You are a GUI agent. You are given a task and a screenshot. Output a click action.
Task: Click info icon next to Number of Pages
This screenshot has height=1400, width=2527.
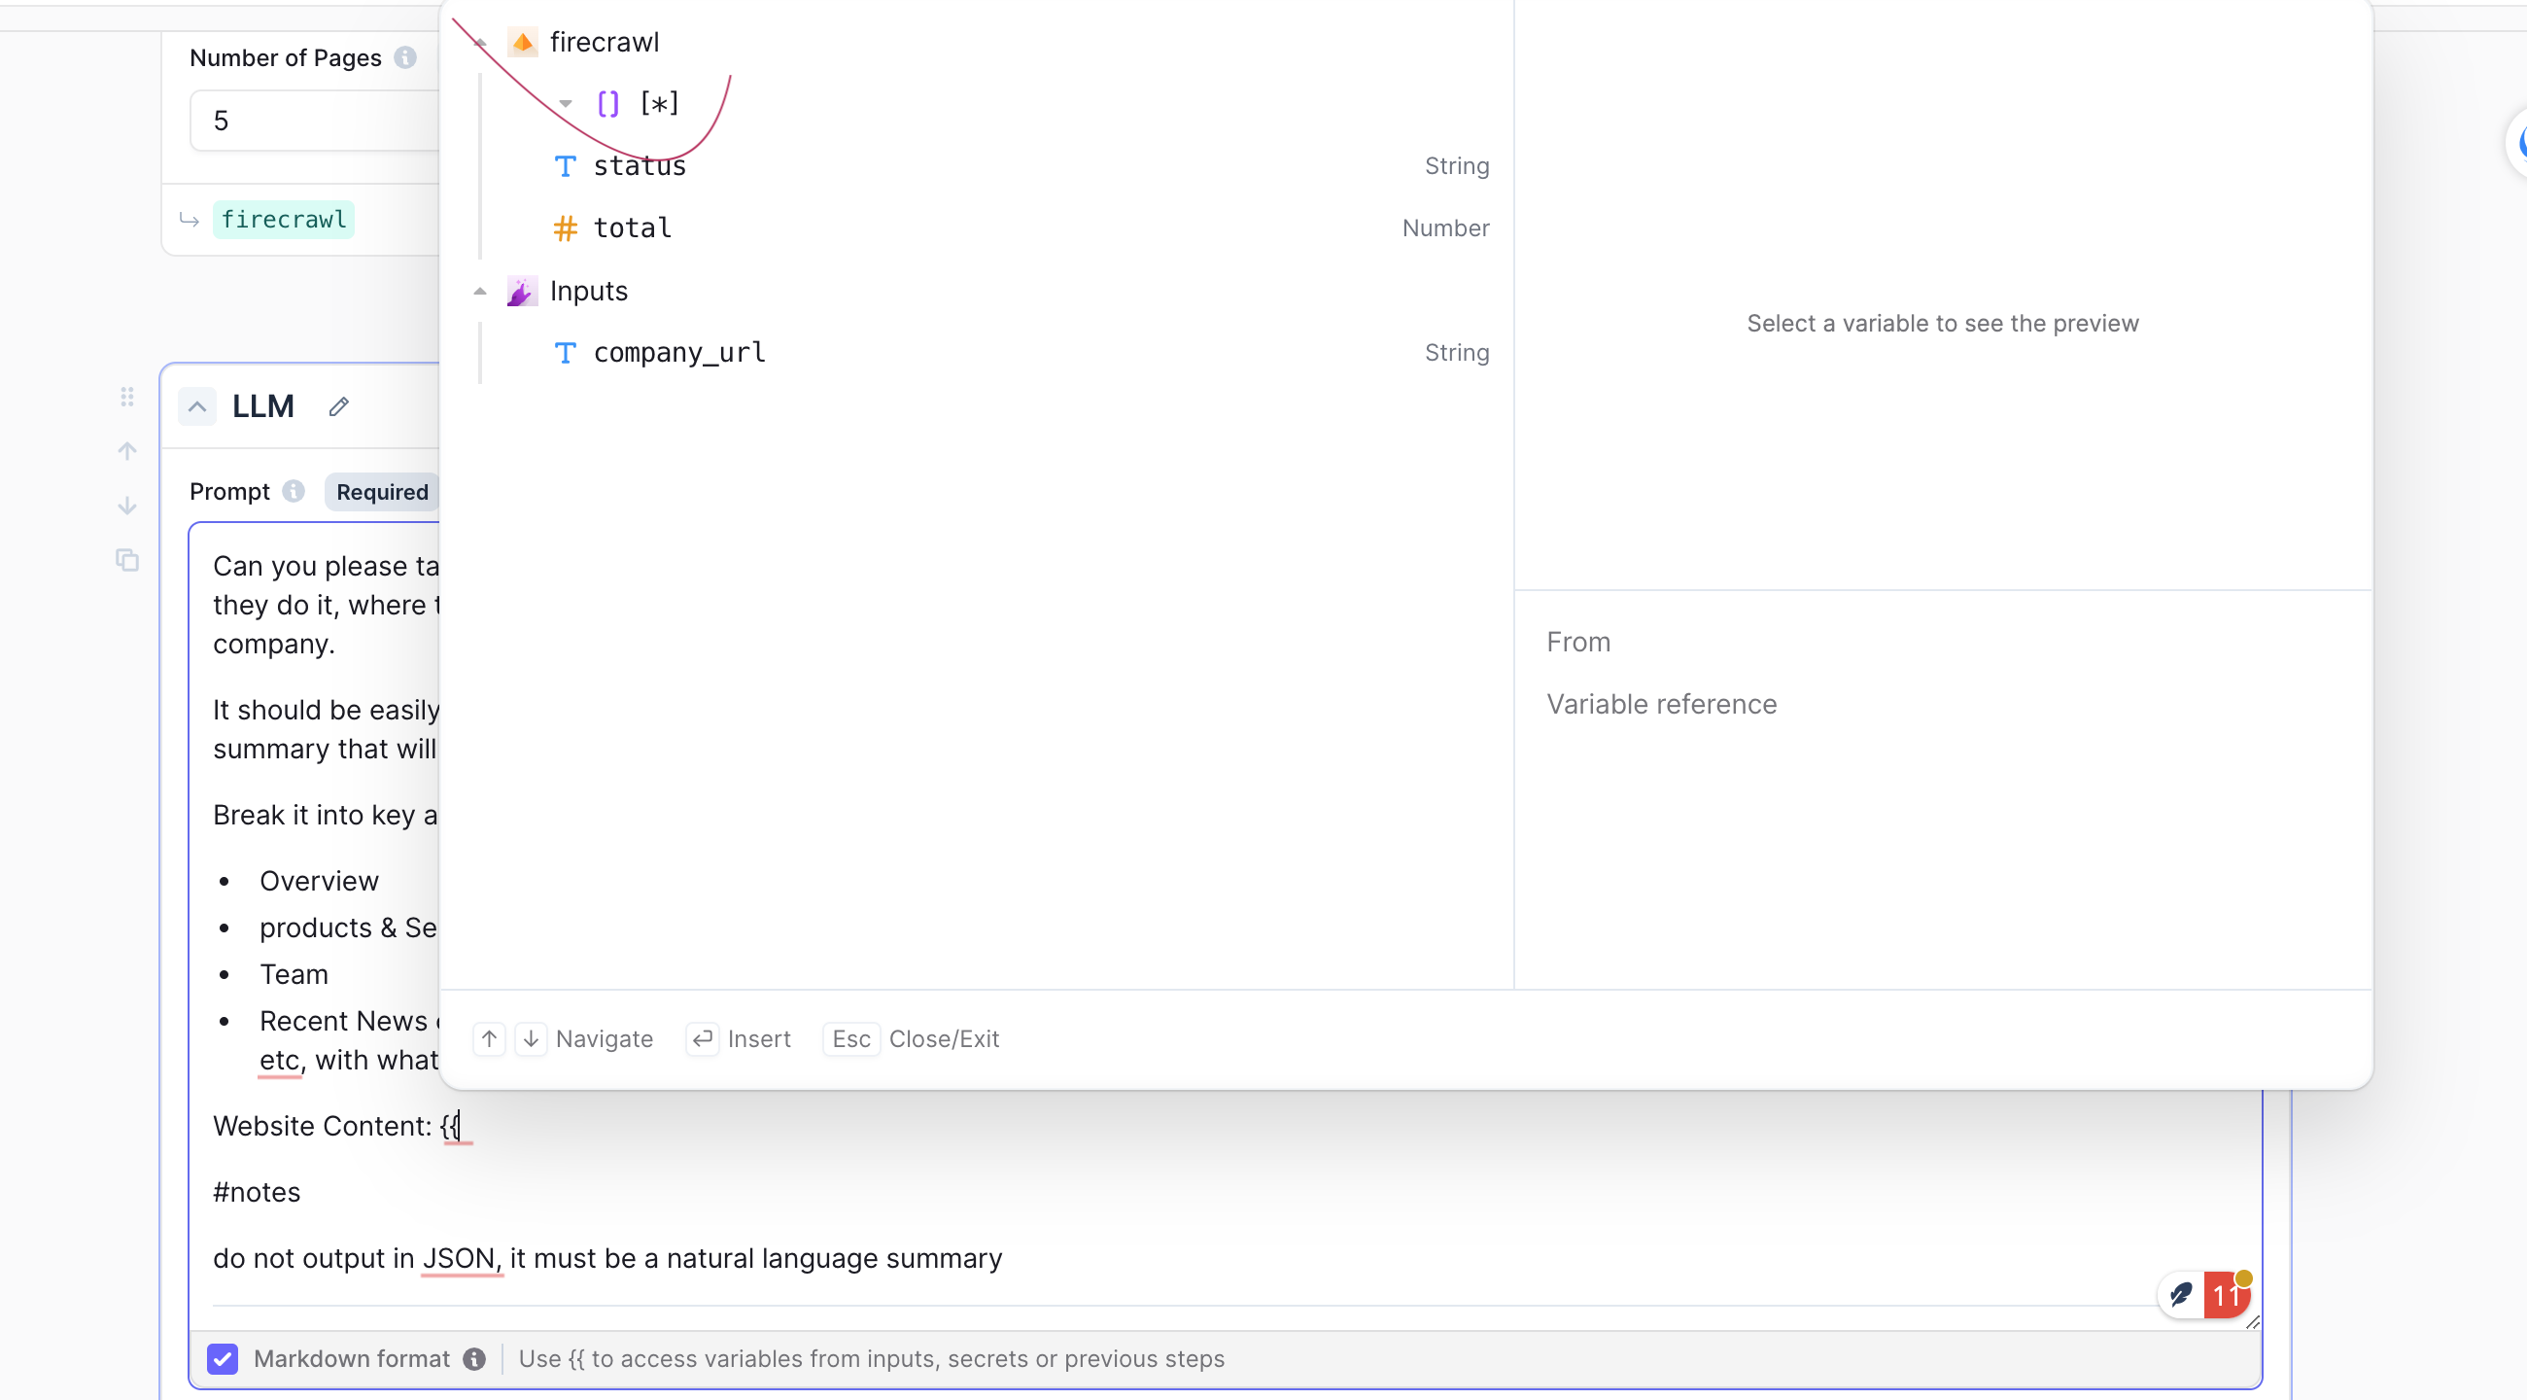[x=405, y=58]
